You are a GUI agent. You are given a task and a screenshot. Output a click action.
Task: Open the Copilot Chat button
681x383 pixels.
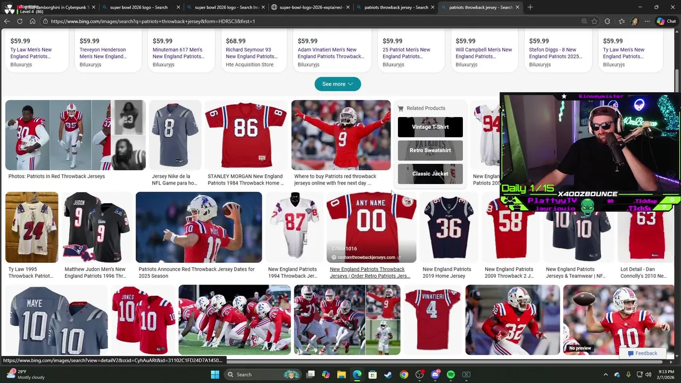(666, 21)
